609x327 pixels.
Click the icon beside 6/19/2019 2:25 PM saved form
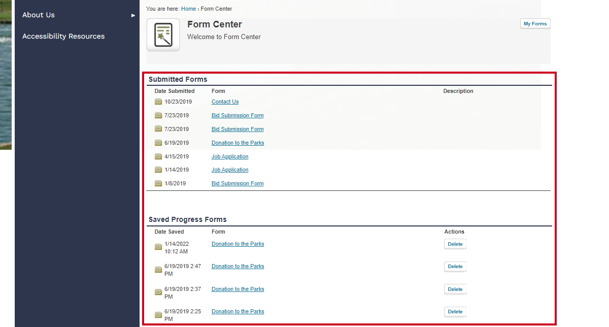[158, 315]
